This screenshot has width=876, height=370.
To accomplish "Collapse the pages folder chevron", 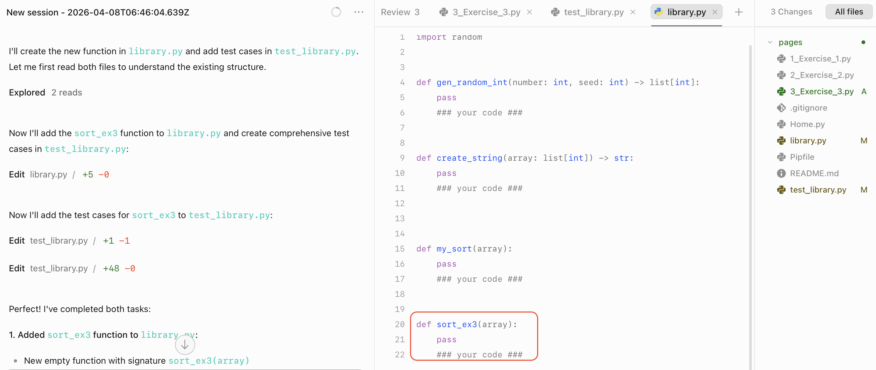I will tap(770, 43).
